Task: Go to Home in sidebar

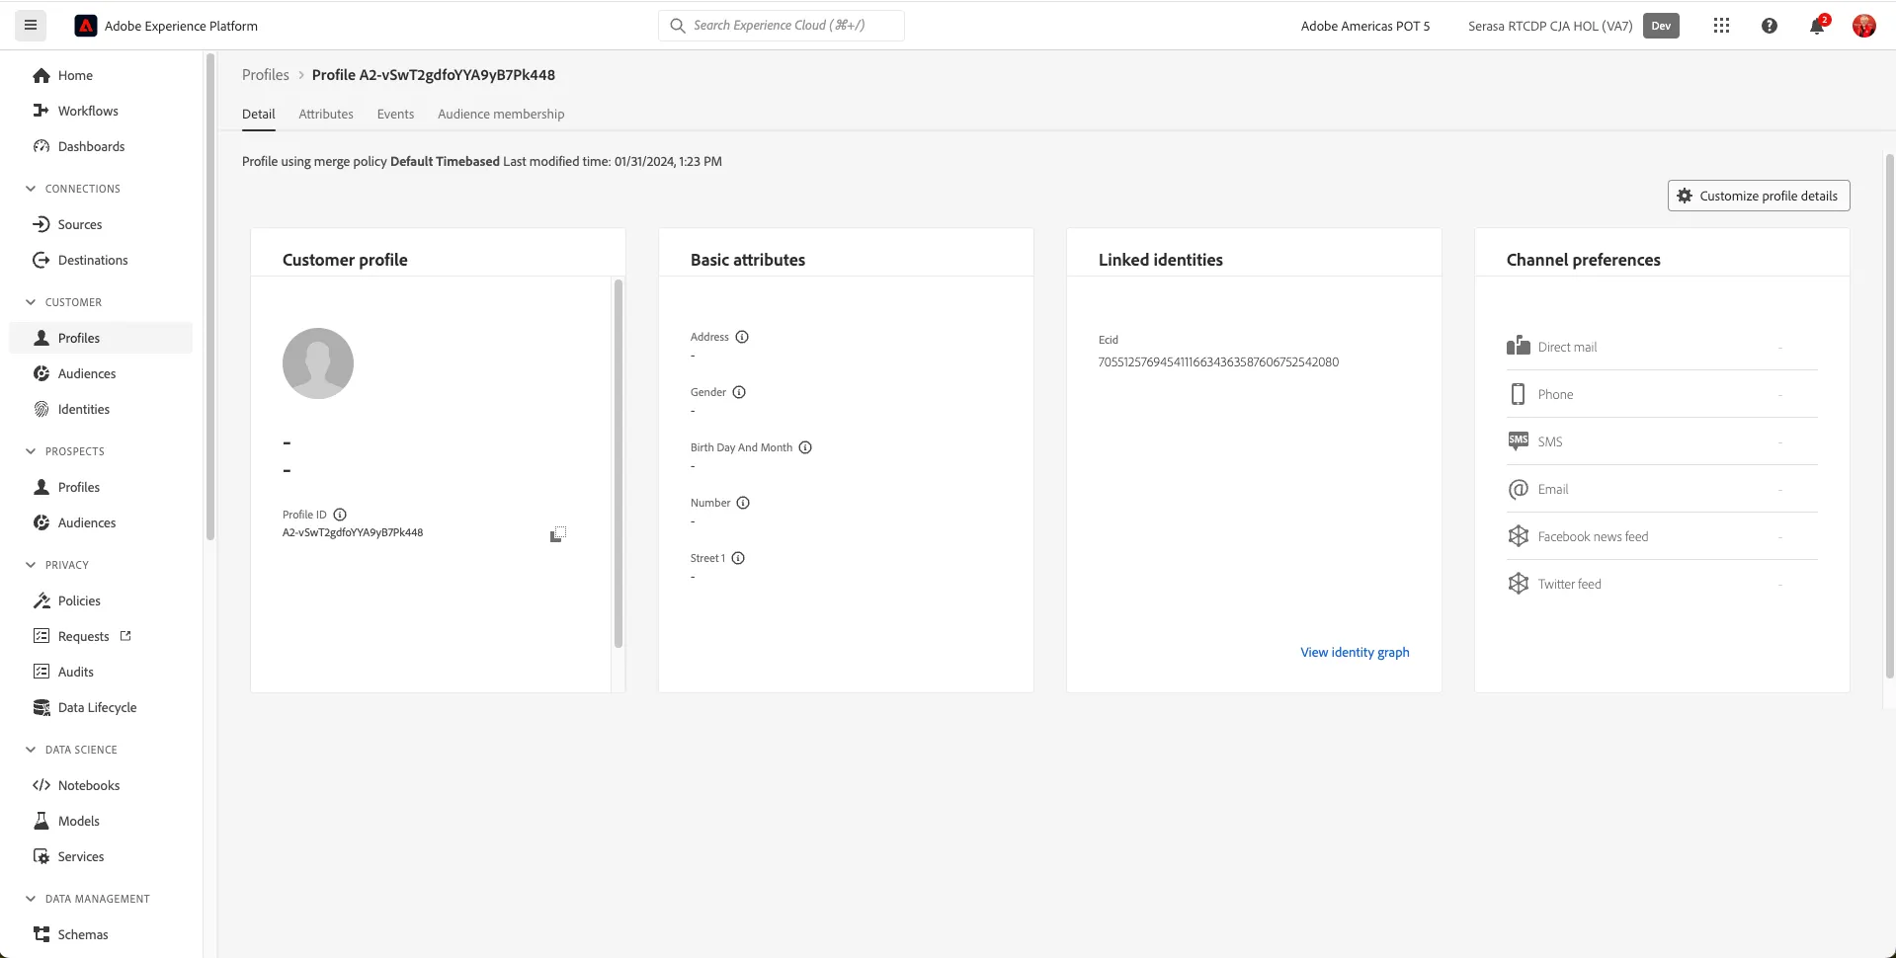Action: pyautogui.click(x=101, y=75)
